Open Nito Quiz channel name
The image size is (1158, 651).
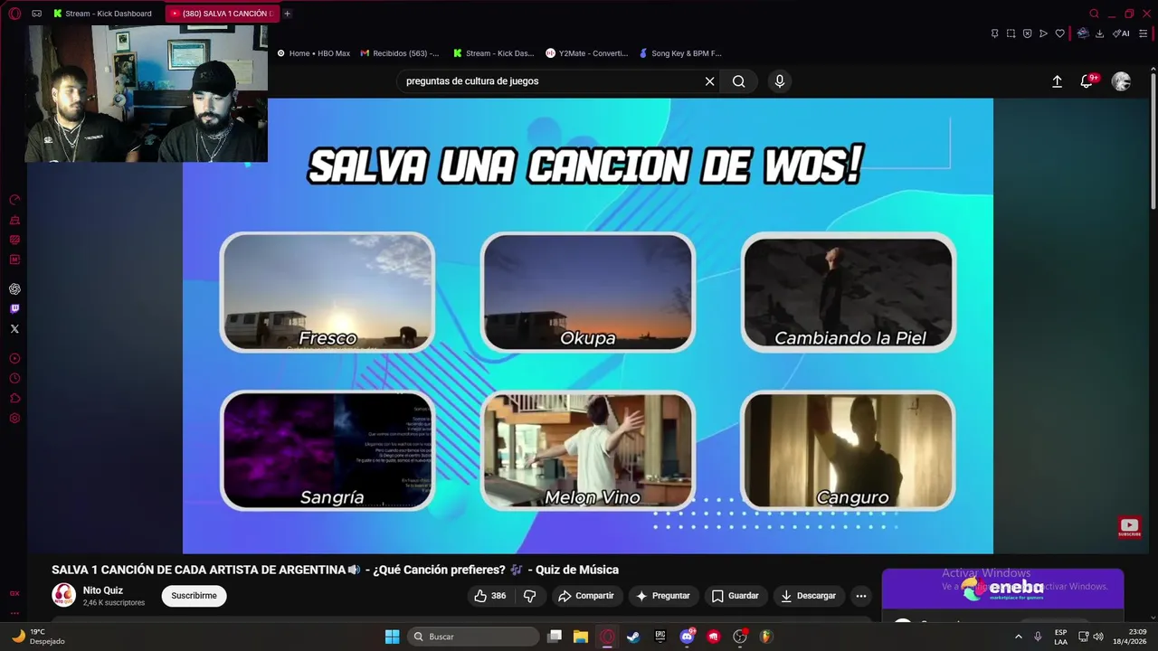point(103,590)
